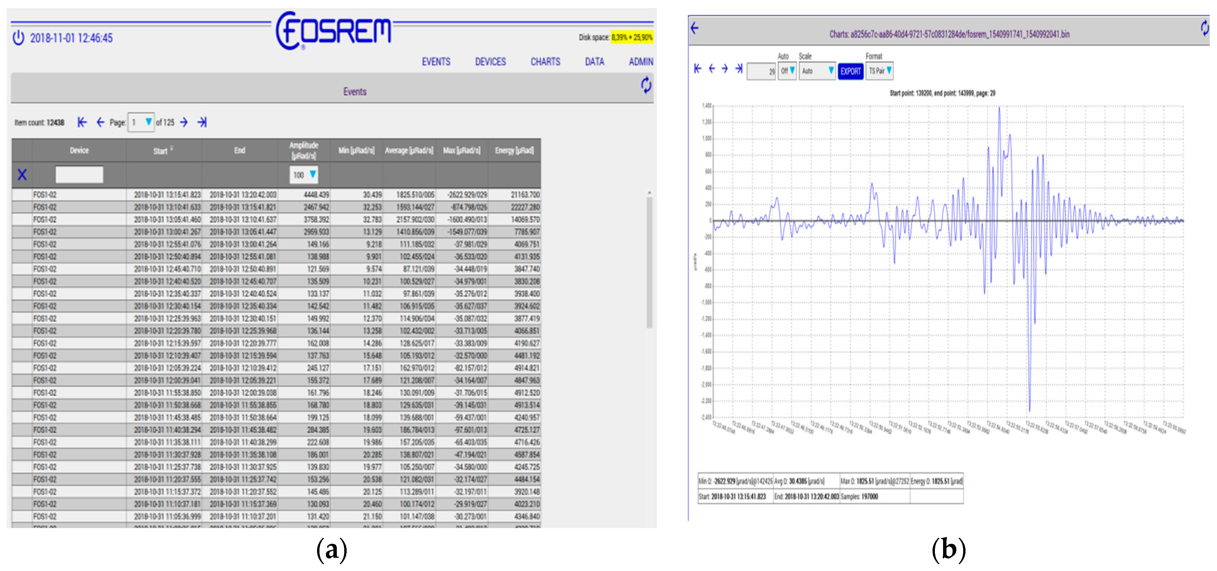The height and width of the screenshot is (571, 1217).
Task: Go back from the Charts view
Action: click(x=695, y=28)
